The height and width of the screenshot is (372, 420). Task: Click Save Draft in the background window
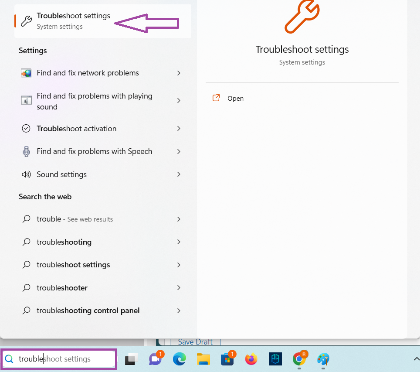(x=195, y=342)
